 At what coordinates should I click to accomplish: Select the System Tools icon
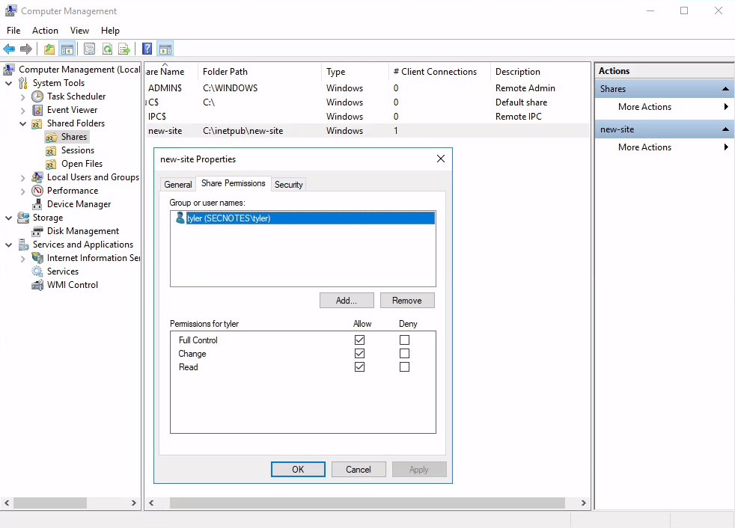tap(23, 84)
